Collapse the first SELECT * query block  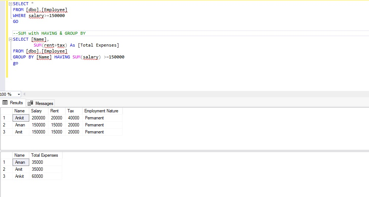point(10,4)
